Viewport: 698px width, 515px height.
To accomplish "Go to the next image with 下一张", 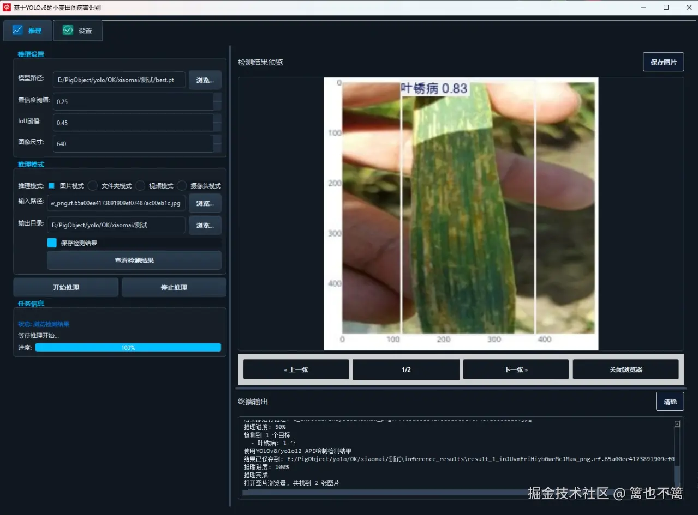I will [515, 369].
